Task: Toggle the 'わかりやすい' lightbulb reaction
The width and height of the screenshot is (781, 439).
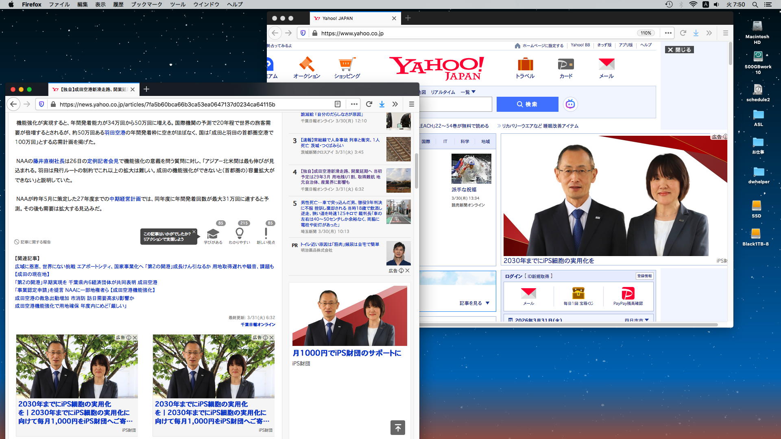Action: (x=240, y=234)
